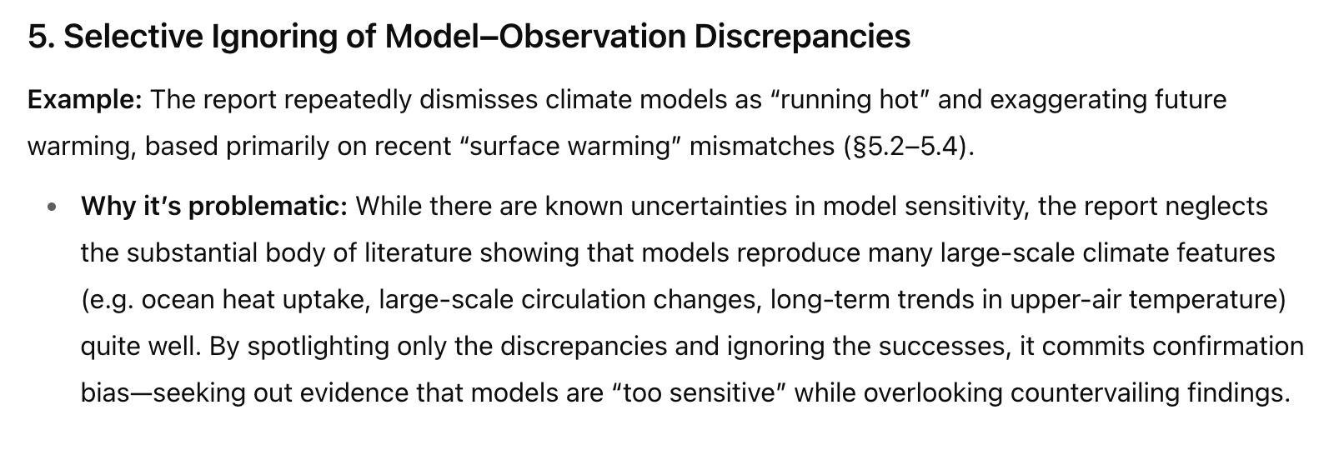Screen dimensions: 1324x450
Task: Click the section 5 heading text
Action: coord(469,36)
